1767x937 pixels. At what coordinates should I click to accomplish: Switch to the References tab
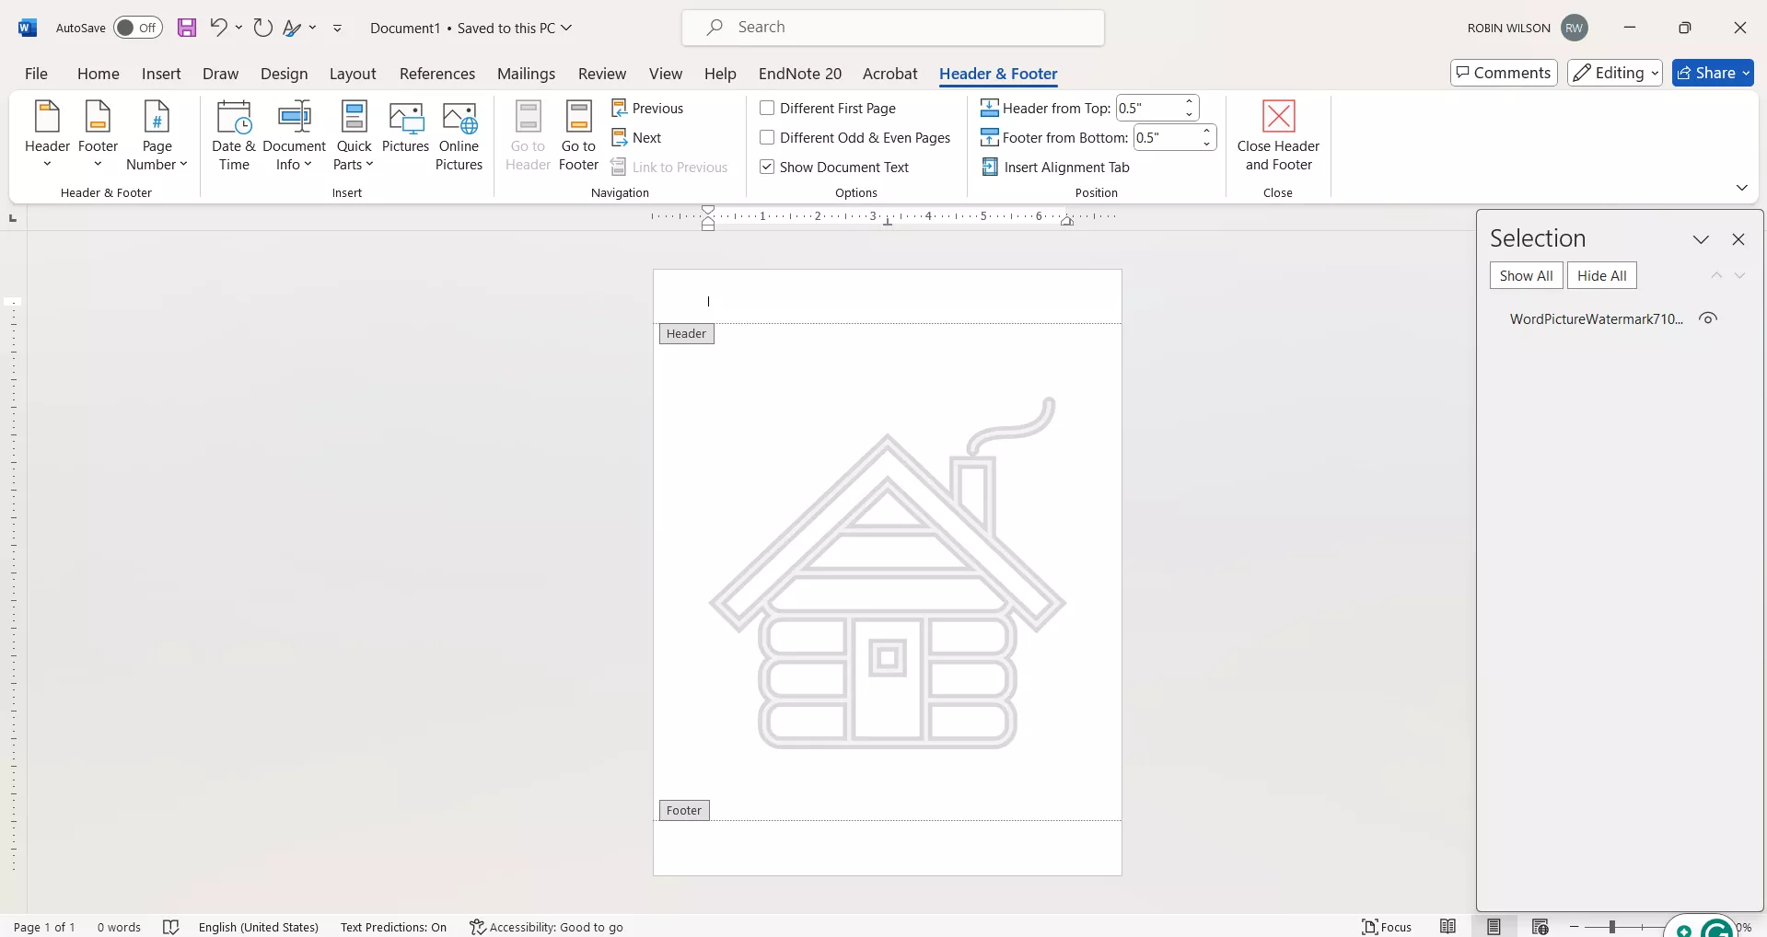click(x=437, y=74)
